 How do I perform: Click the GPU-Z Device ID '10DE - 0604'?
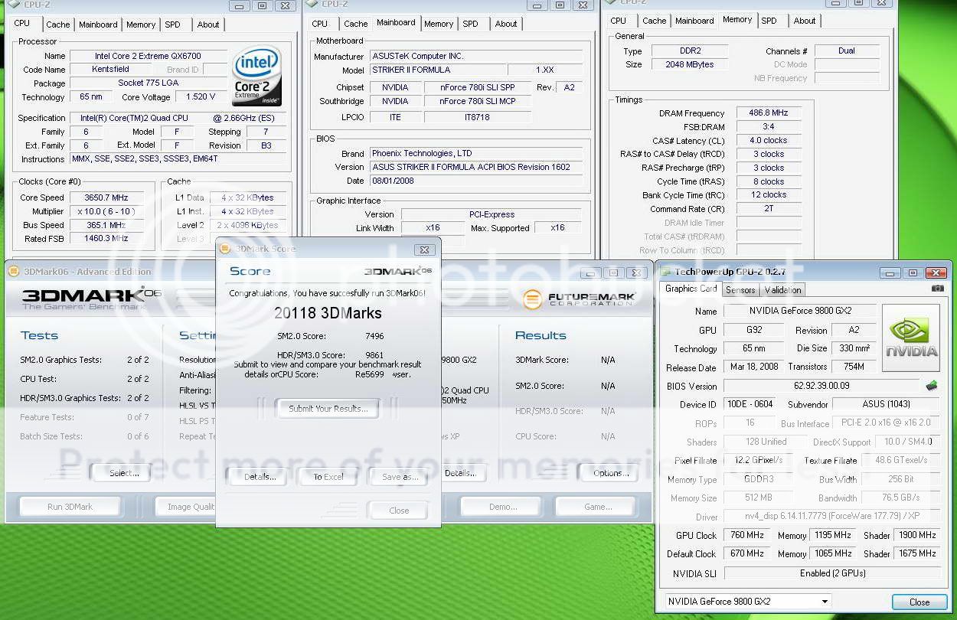coord(749,404)
